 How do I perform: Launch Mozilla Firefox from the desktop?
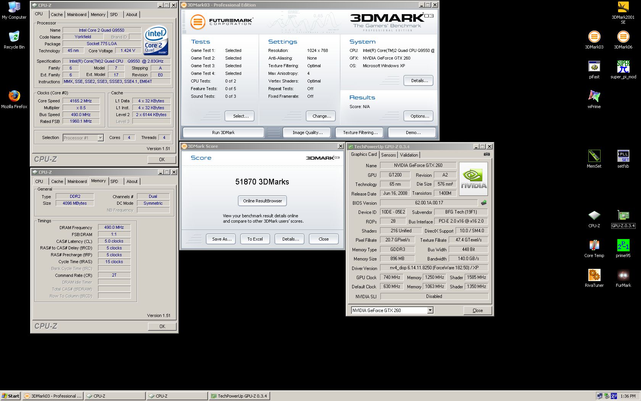[x=14, y=99]
